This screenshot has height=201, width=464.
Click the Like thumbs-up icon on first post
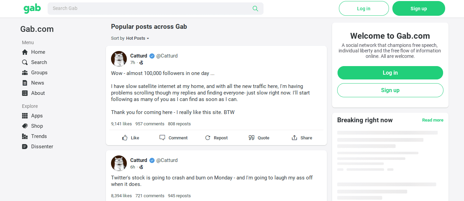(125, 138)
